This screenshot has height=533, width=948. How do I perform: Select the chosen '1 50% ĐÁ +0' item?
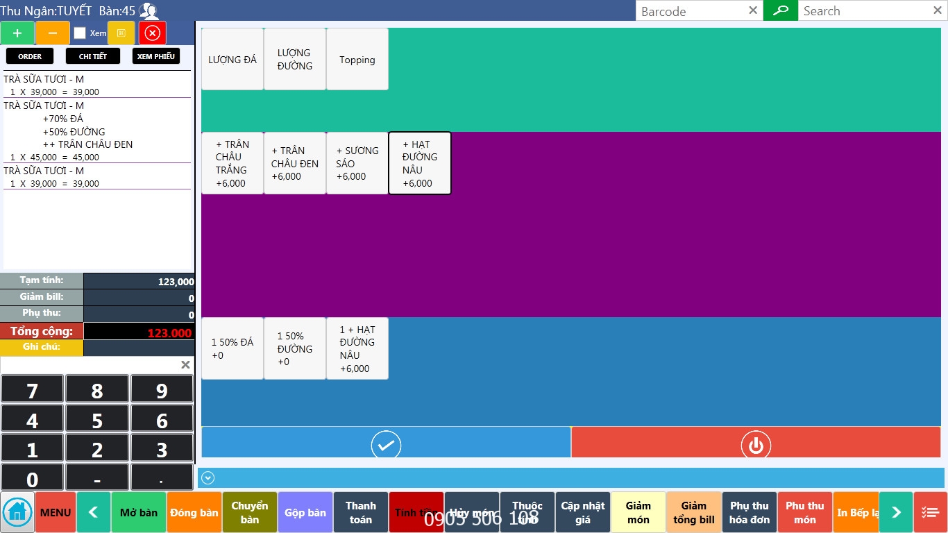coord(232,348)
